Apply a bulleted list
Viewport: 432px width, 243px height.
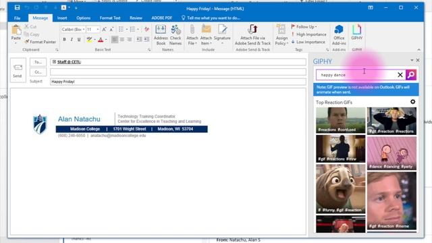[x=121, y=29]
